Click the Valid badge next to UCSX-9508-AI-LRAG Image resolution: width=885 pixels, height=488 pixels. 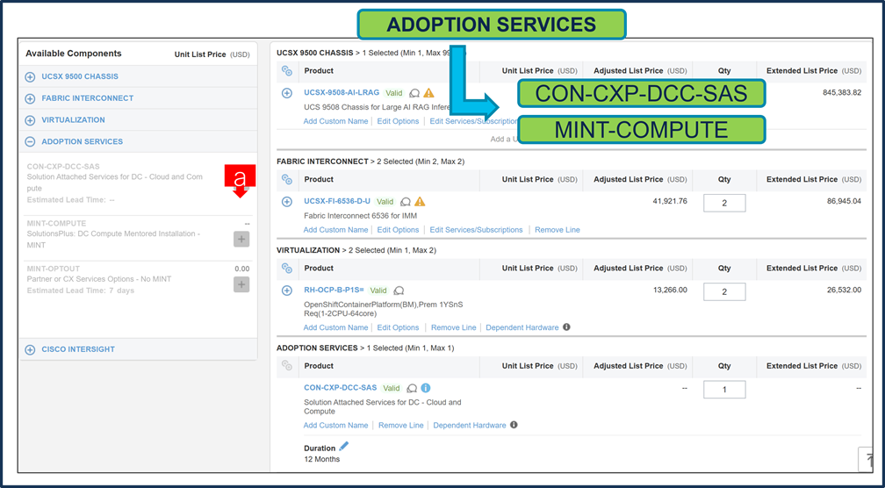point(394,93)
